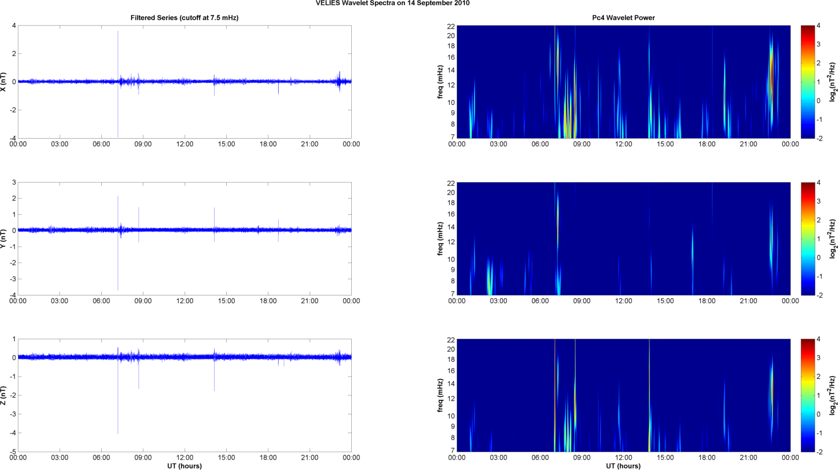Select freq (mHz) label of bottom spectrogram
This screenshot has width=838, height=470.
[x=440, y=395]
